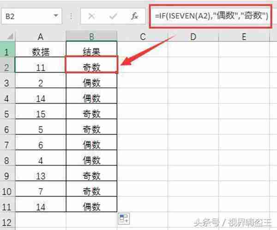
Task: Click cell A9 with value 13
Action: [41, 173]
